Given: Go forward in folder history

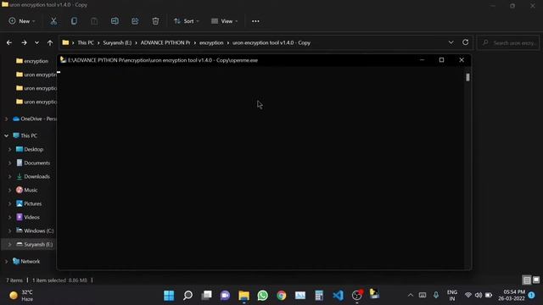Looking at the screenshot, I should click(24, 43).
